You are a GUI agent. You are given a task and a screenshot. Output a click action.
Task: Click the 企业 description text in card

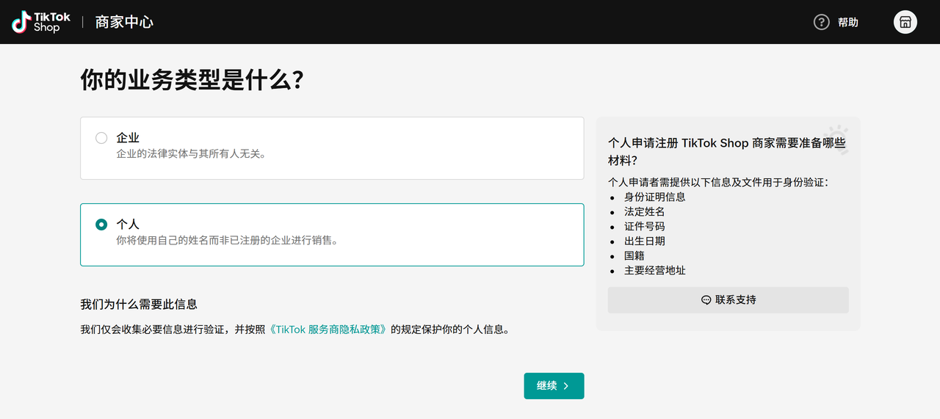tap(191, 154)
